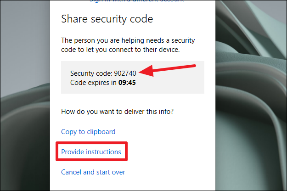Click the red arrow pointing at the code
The image size is (287, 191).
pyautogui.click(x=167, y=70)
